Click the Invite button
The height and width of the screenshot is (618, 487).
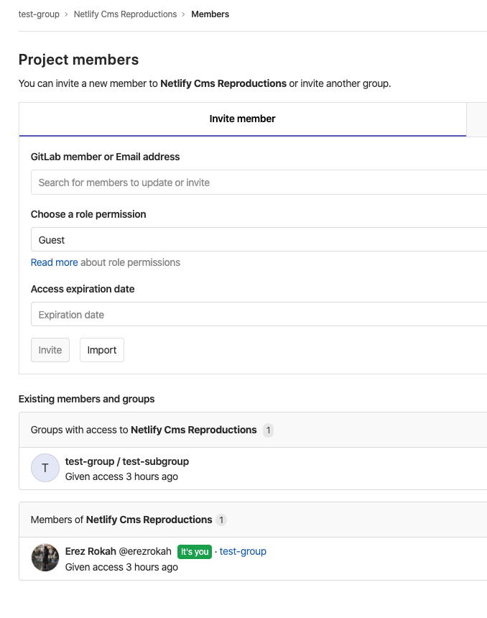[x=50, y=350]
